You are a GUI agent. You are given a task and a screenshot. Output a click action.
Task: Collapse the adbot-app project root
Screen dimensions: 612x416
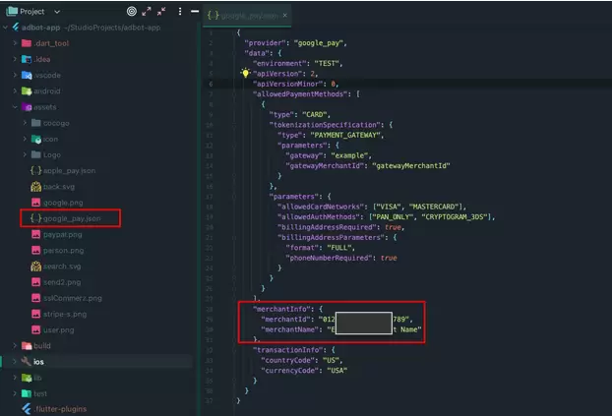[x=6, y=28]
